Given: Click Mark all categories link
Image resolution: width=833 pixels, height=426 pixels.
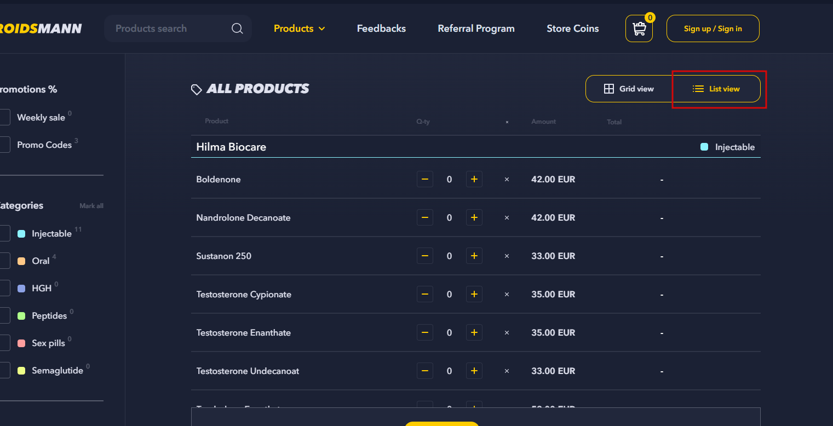Looking at the screenshot, I should [91, 206].
